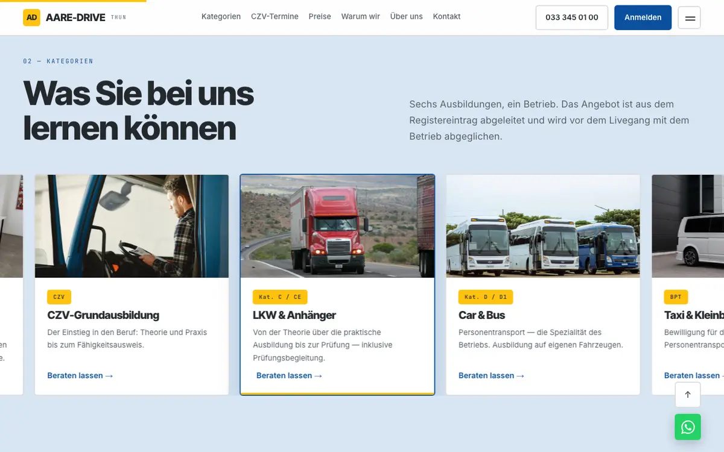Image resolution: width=724 pixels, height=452 pixels.
Task: Click the '02 — KATEGORIEN' section label
Action: tap(58, 61)
